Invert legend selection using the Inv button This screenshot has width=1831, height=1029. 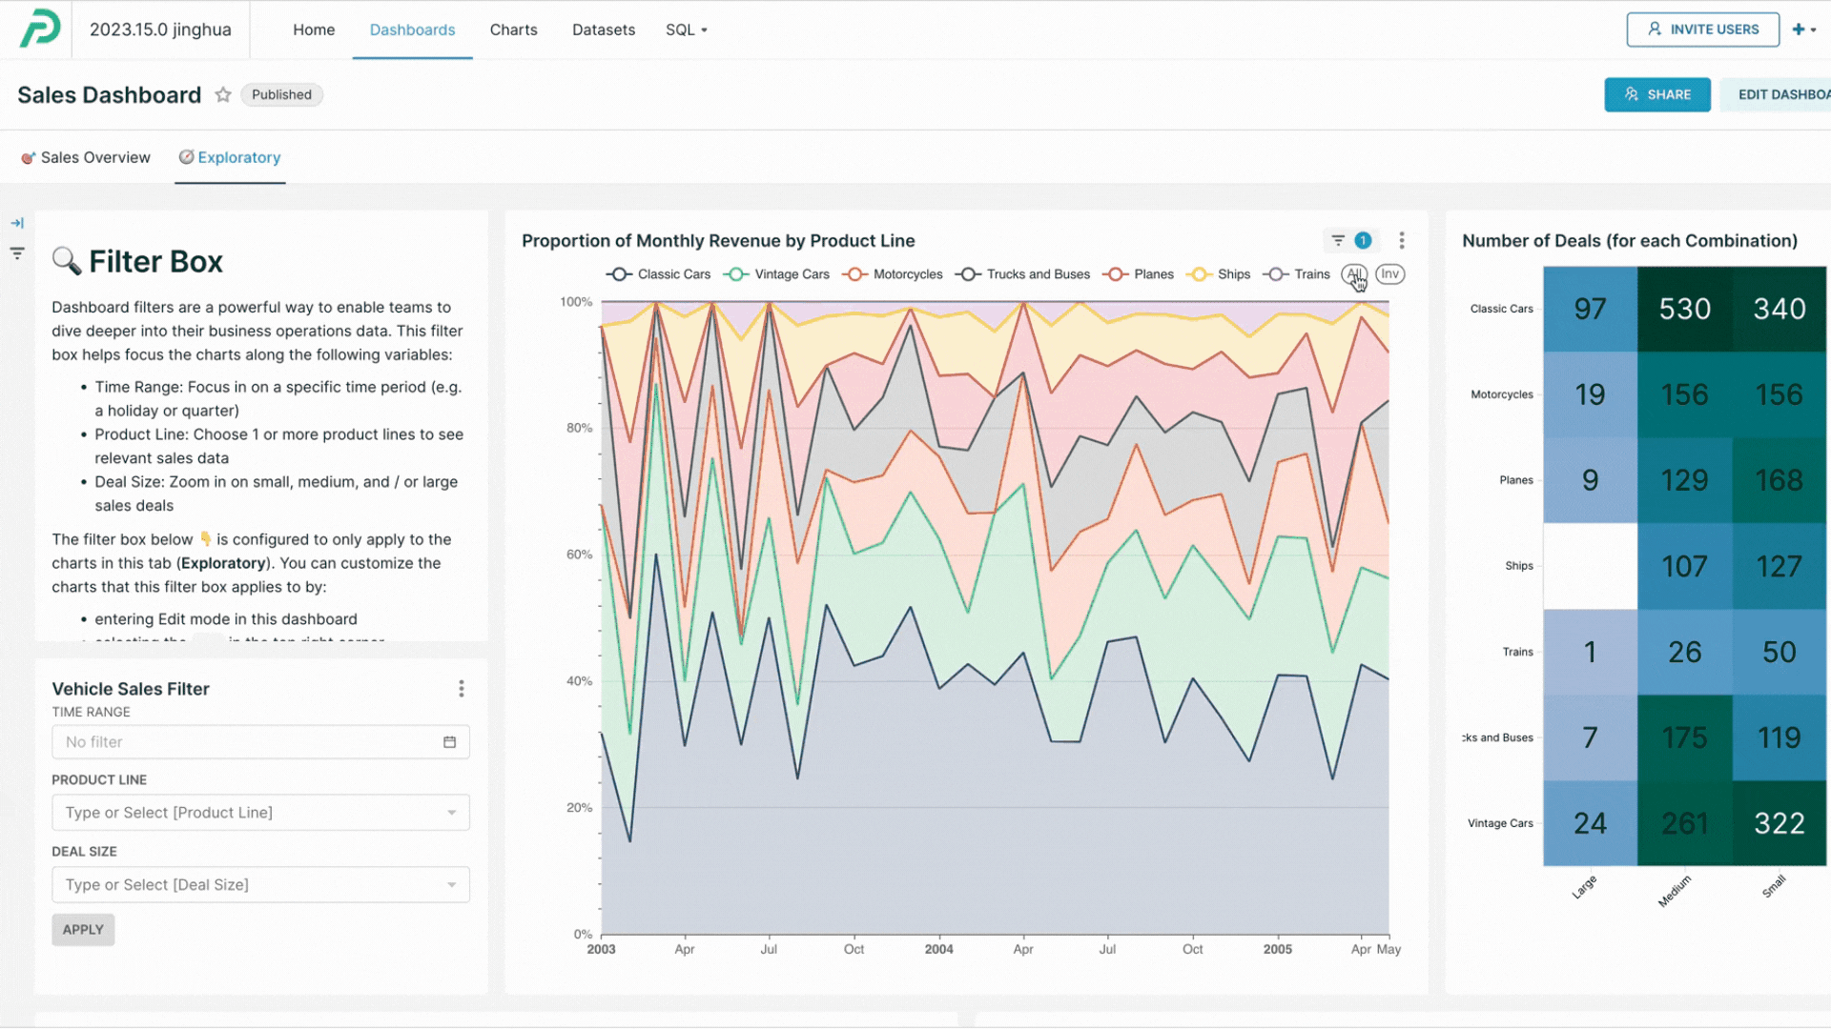point(1389,273)
